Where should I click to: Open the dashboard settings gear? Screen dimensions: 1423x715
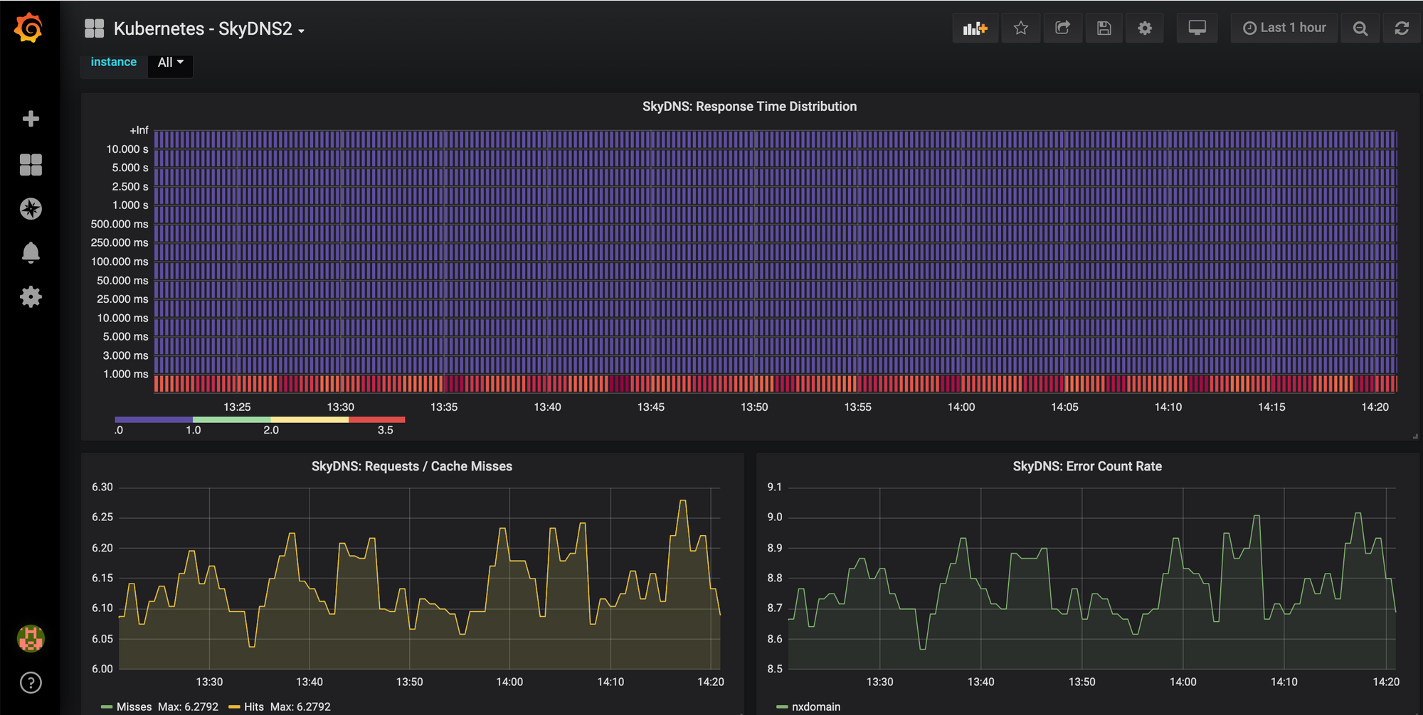click(x=1144, y=28)
